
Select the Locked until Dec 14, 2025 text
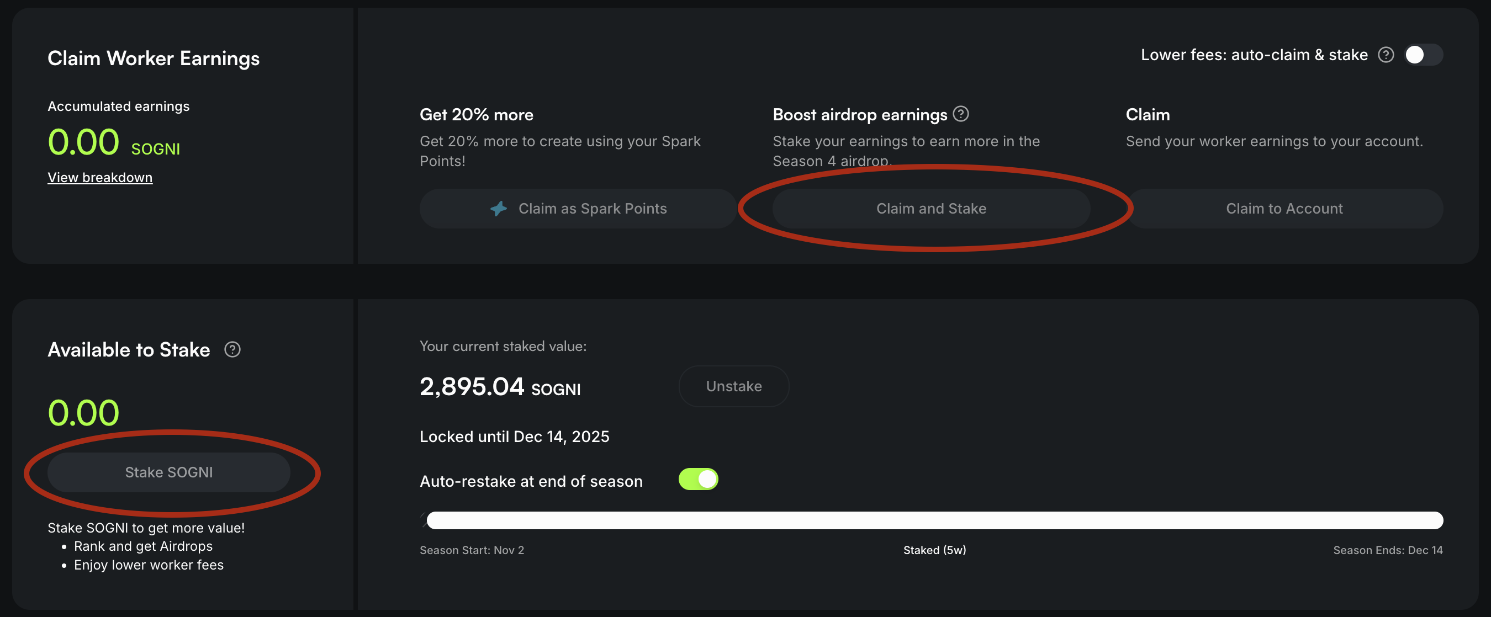pyautogui.click(x=514, y=436)
